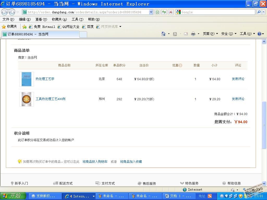Click the 收藏夹 favorites bar button
The image size is (267, 200).
[x=9, y=27]
